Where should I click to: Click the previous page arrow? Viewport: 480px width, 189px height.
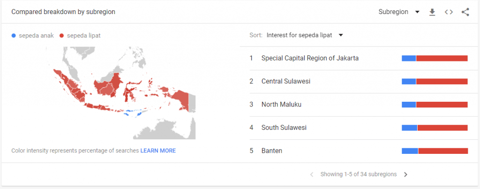[x=312, y=174]
